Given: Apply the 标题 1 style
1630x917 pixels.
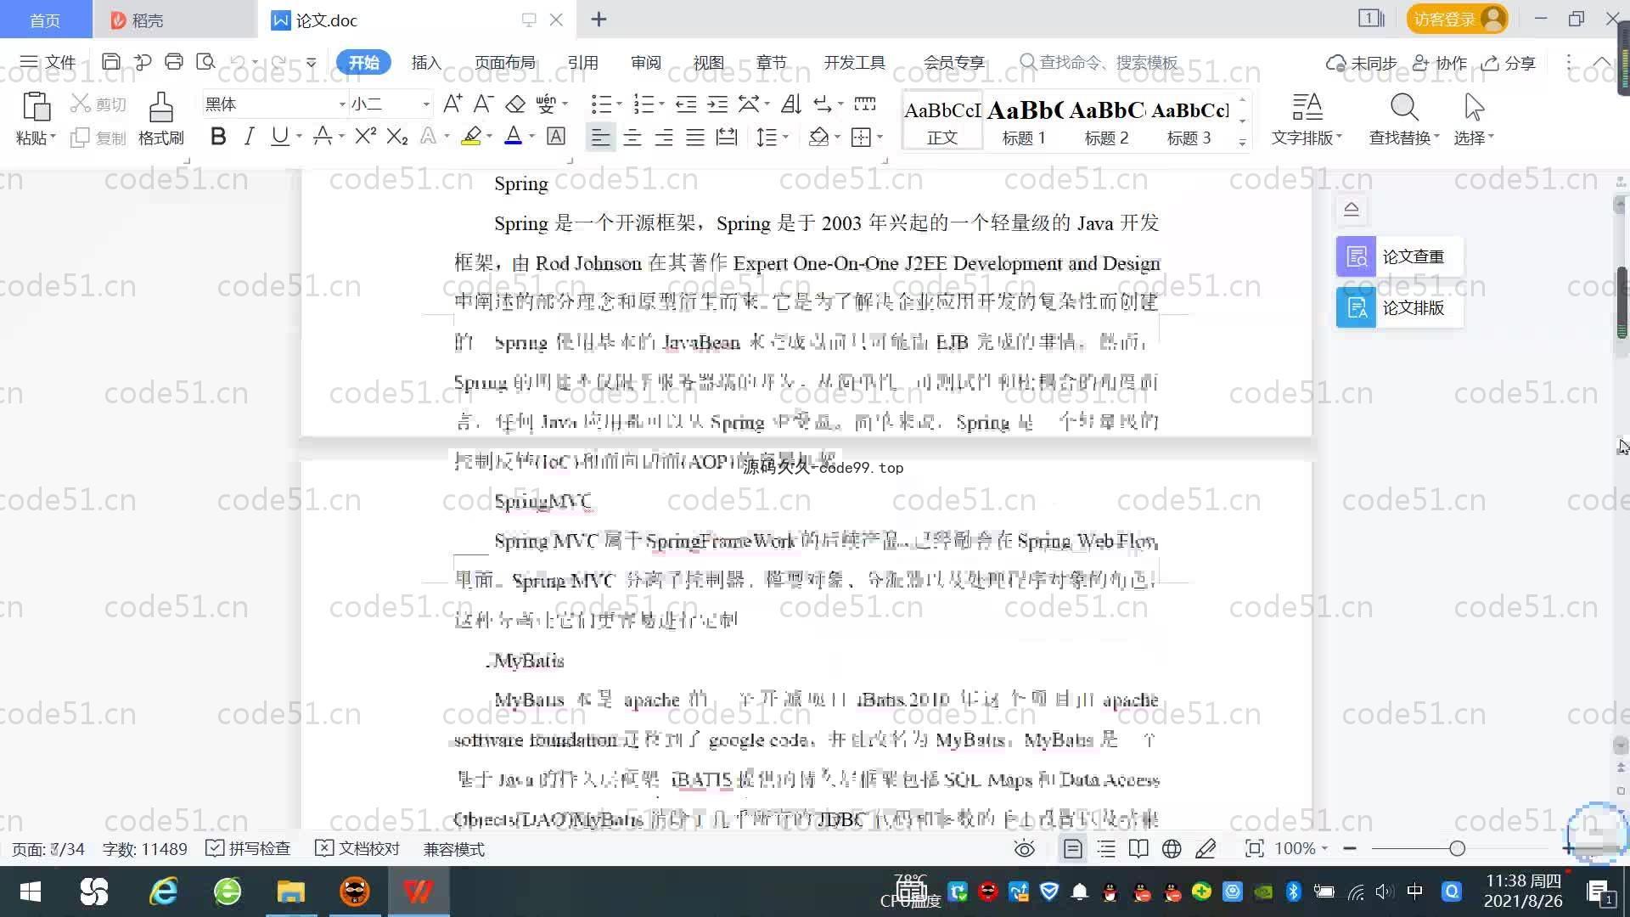Looking at the screenshot, I should pos(1025,121).
